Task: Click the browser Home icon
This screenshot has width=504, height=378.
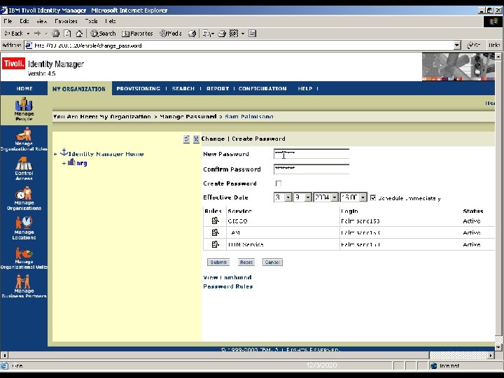Action: [x=79, y=34]
